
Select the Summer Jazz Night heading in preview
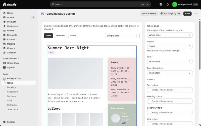point(68,48)
